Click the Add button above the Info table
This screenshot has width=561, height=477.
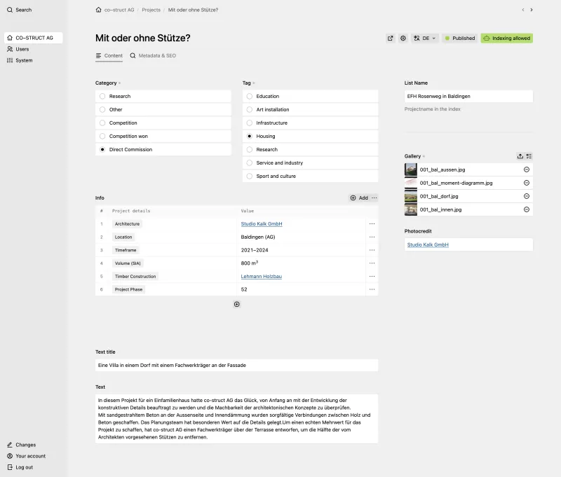(359, 198)
